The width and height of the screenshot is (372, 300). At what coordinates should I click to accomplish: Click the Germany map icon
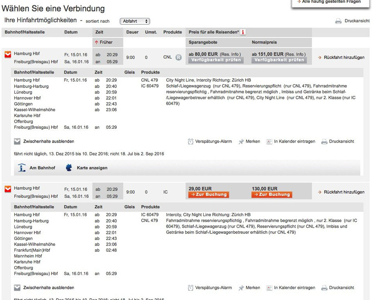point(69,168)
